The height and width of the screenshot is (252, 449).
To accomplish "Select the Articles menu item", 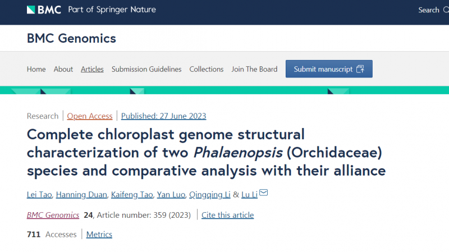I will (92, 69).
